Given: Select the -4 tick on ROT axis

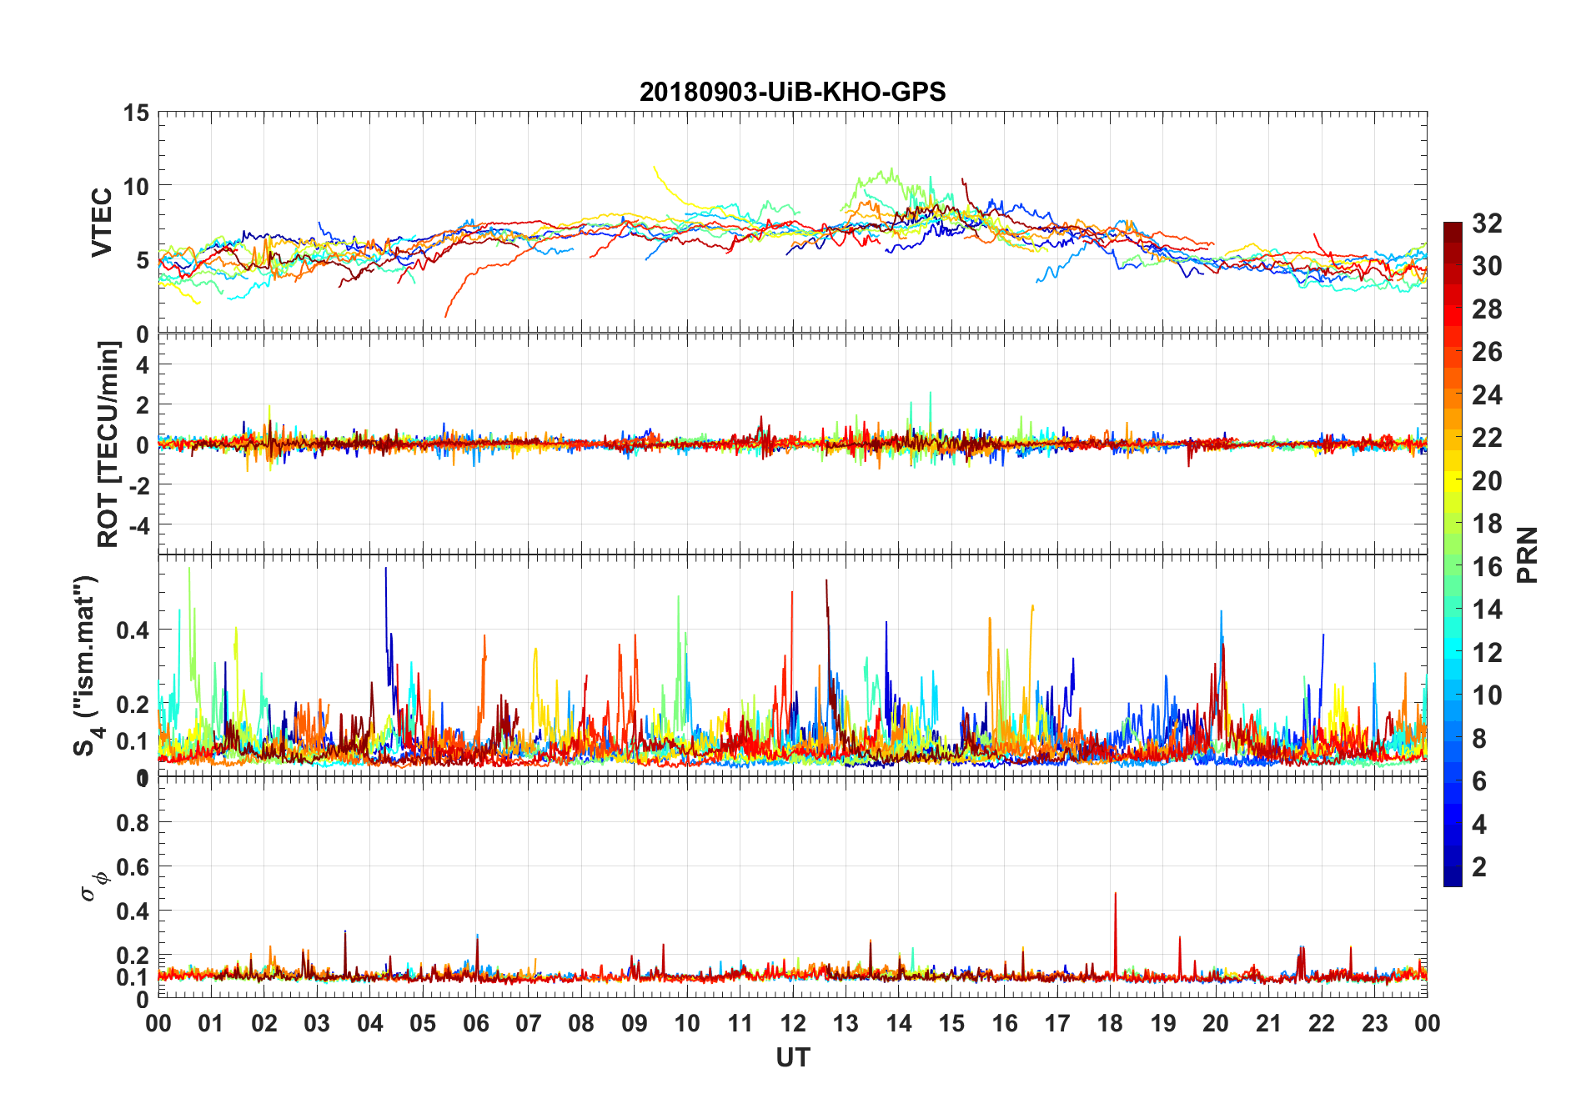Looking at the screenshot, I should 138,525.
